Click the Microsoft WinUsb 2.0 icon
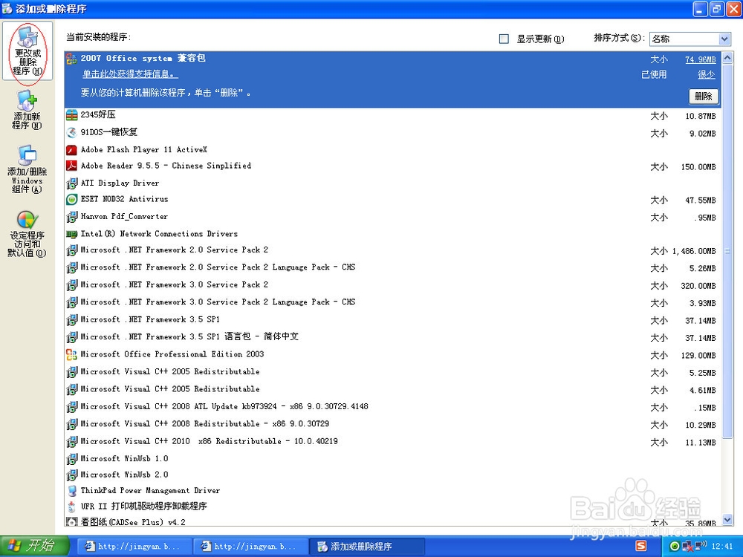 pyautogui.click(x=71, y=475)
